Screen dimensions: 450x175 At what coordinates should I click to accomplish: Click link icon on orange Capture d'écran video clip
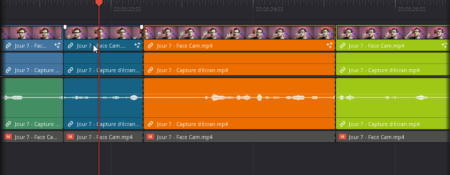tap(150, 70)
